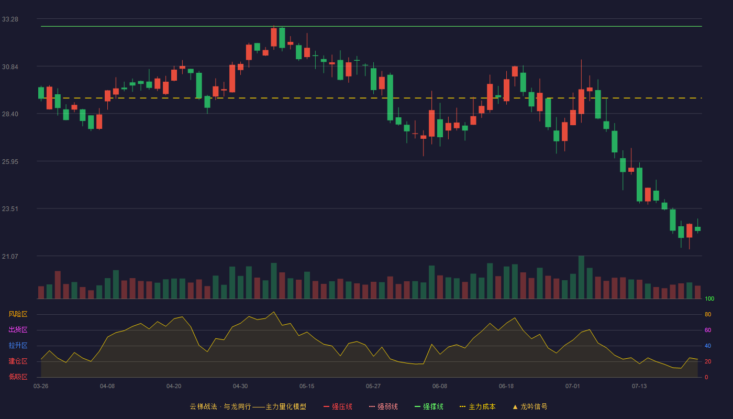Toggle the 主力成本 legend item

coord(477,406)
